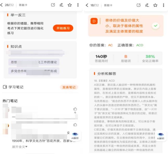Start practice with 开始练习 button
The height and width of the screenshot is (154, 168).
click(x=63, y=28)
